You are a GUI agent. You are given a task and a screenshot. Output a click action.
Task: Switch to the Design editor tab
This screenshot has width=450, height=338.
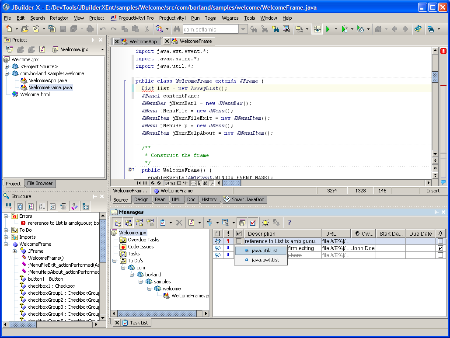click(x=141, y=199)
